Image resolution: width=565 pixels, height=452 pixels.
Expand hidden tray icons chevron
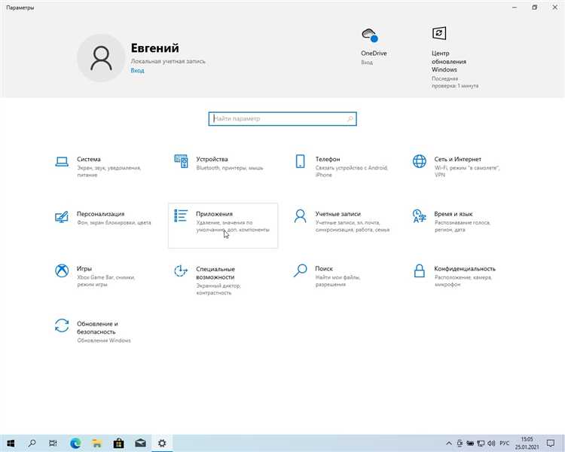(x=449, y=444)
